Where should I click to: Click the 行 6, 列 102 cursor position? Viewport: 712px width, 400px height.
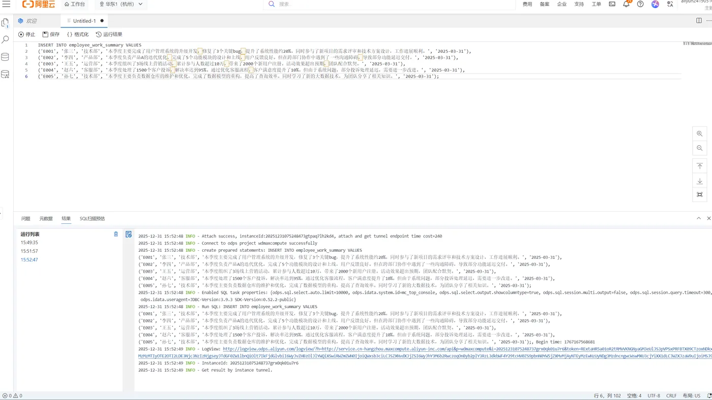point(607,396)
